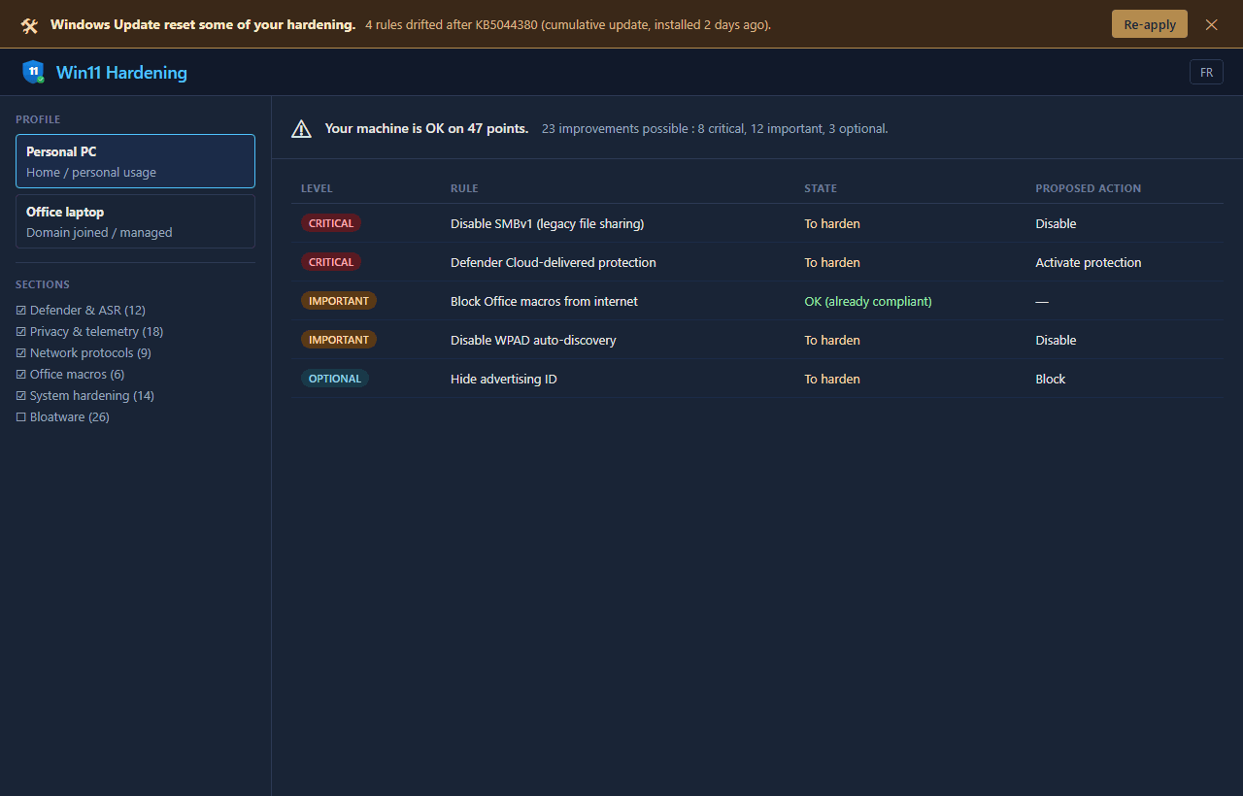Click the IMPORTANT badge for Block Office macros
Image resolution: width=1243 pixels, height=796 pixels.
pyautogui.click(x=339, y=301)
